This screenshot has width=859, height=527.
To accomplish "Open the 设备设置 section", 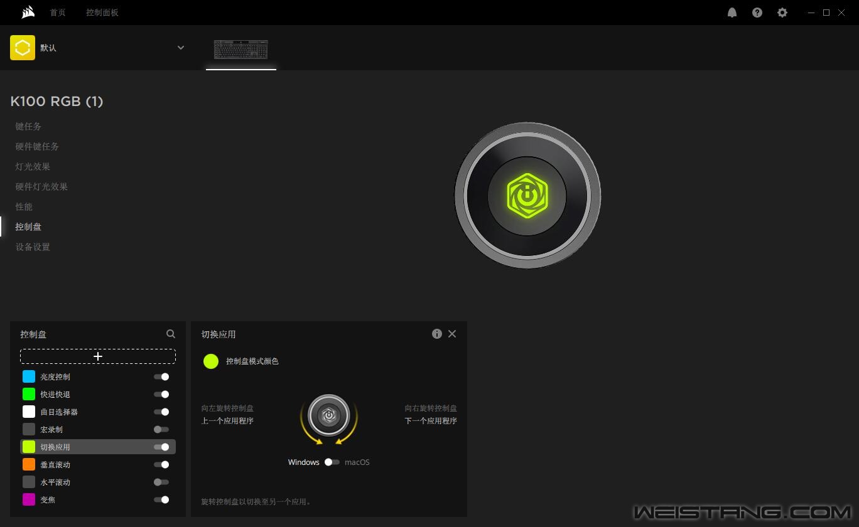I will click(x=33, y=247).
